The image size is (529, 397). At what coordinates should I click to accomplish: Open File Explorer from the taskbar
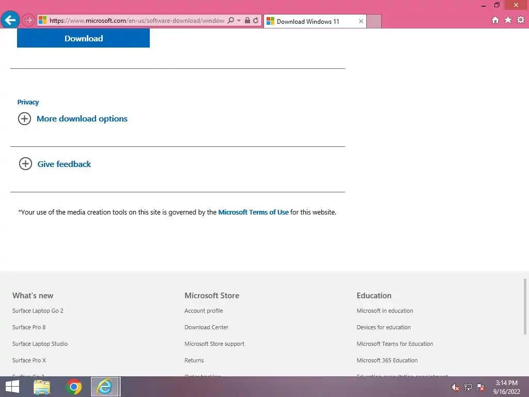(42, 387)
